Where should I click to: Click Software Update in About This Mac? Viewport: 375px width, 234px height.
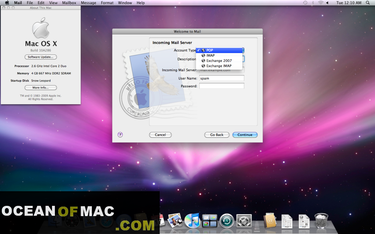(x=41, y=57)
